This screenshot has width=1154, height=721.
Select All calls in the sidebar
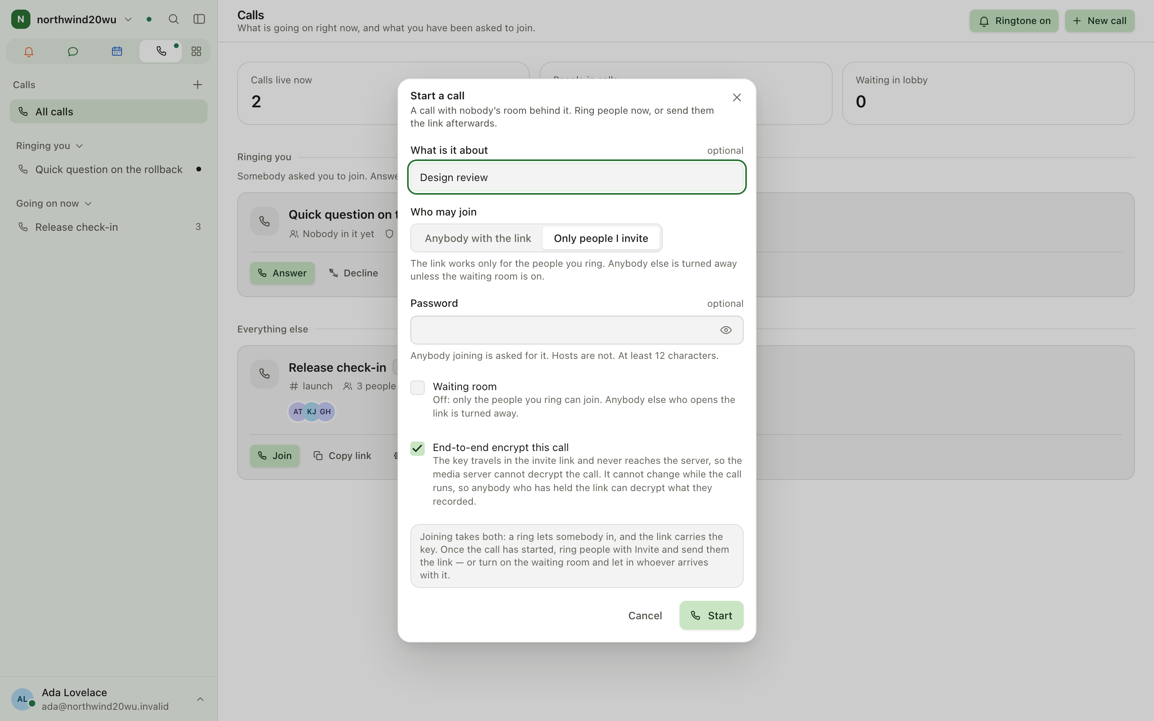(x=109, y=112)
